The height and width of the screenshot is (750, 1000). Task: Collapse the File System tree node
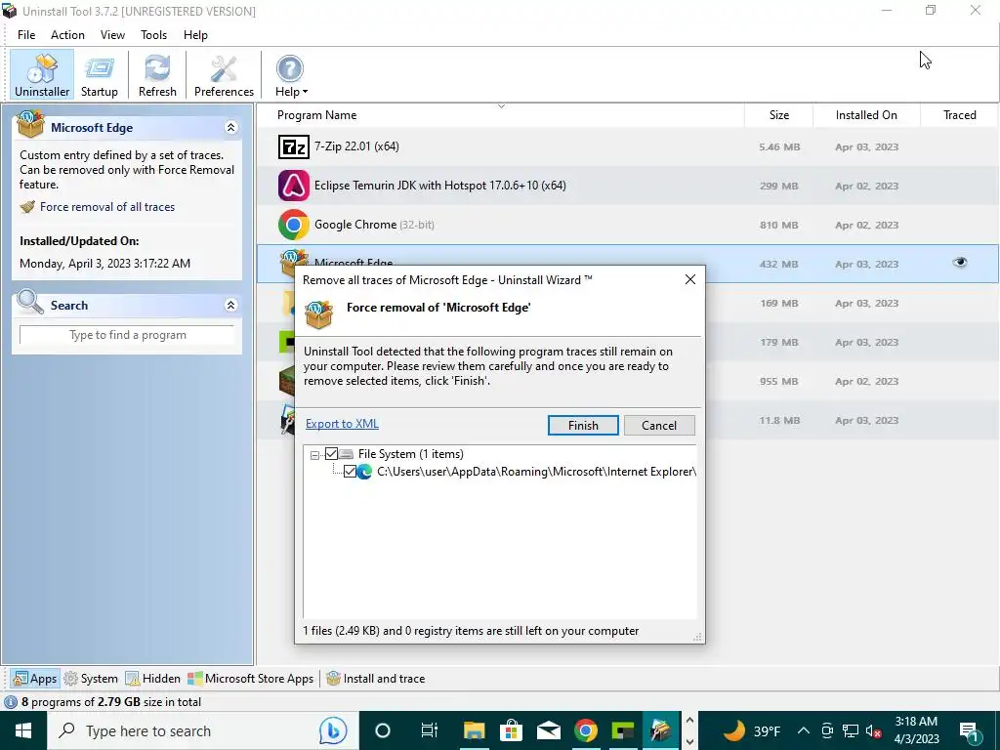pyautogui.click(x=314, y=455)
